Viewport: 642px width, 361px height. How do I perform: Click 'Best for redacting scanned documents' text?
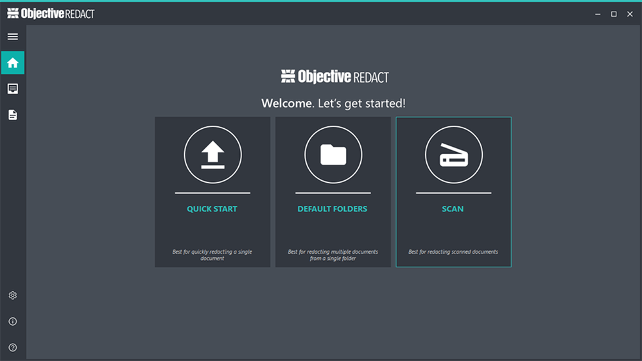(x=453, y=252)
